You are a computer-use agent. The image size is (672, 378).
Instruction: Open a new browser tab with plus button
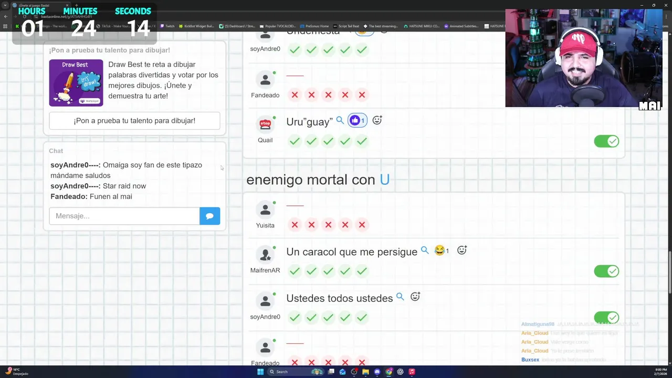[x=77, y=5]
